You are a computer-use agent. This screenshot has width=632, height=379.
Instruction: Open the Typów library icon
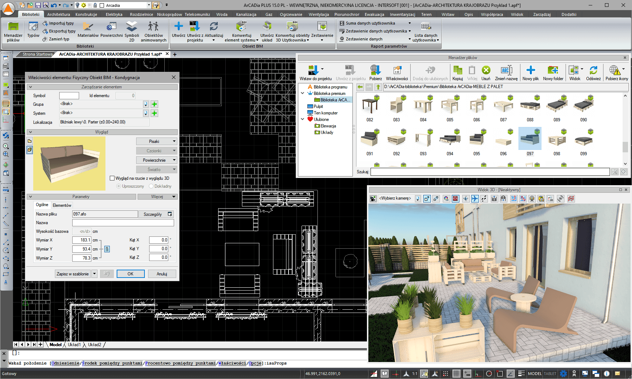click(x=33, y=30)
